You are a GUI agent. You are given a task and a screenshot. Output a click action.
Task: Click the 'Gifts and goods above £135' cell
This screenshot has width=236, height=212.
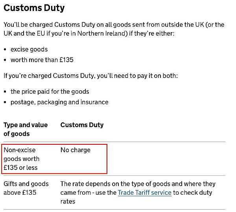tap(26, 188)
